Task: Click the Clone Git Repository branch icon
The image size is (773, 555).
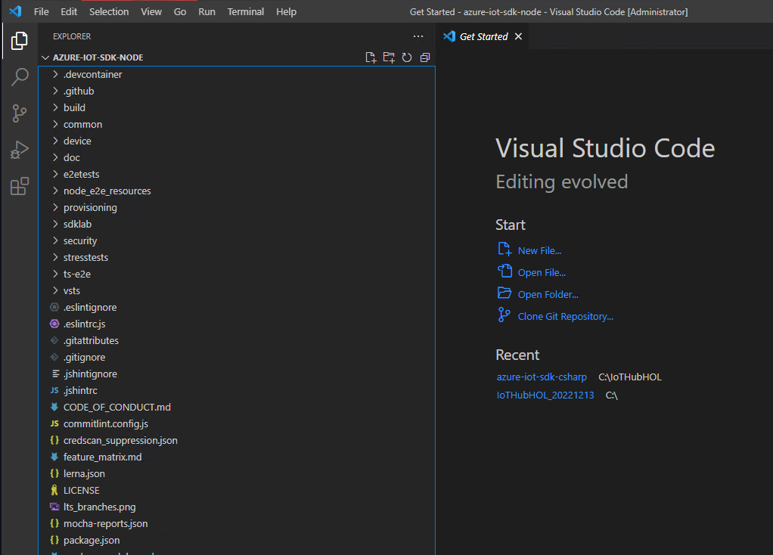Action: [x=503, y=315]
